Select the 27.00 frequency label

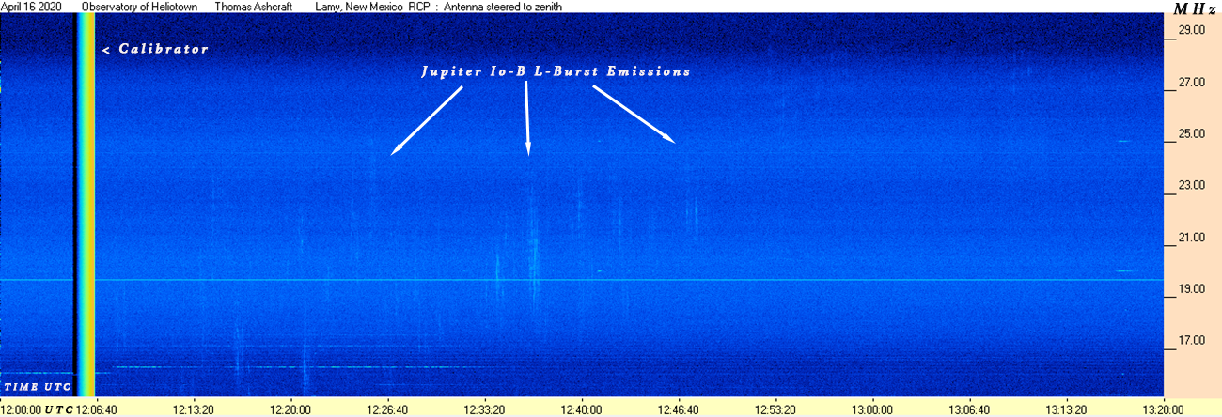click(x=1192, y=83)
